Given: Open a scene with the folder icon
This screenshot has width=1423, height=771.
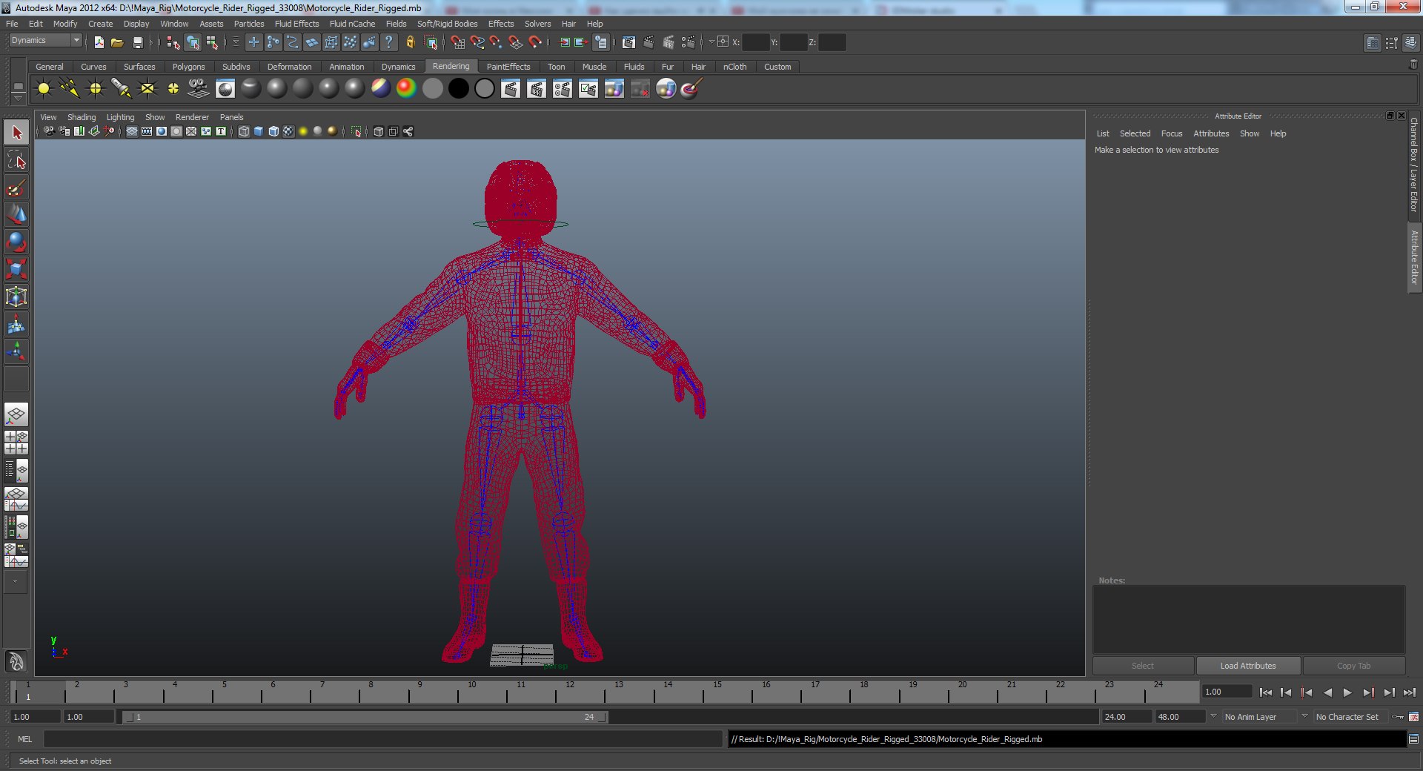Looking at the screenshot, I should (x=117, y=42).
